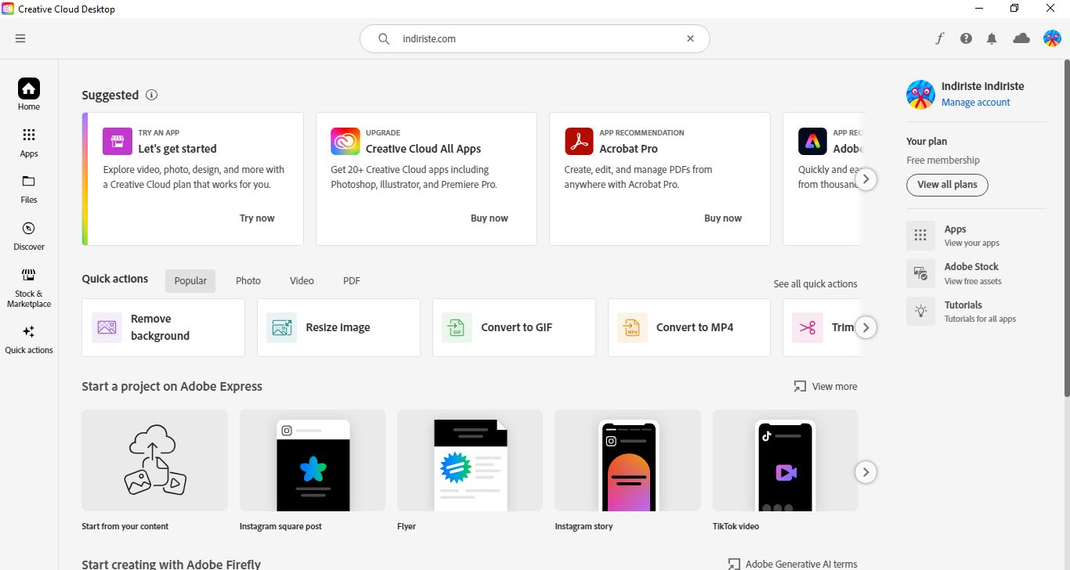Open the Flyer template thumbnail
Image resolution: width=1070 pixels, height=570 pixels.
pos(470,460)
